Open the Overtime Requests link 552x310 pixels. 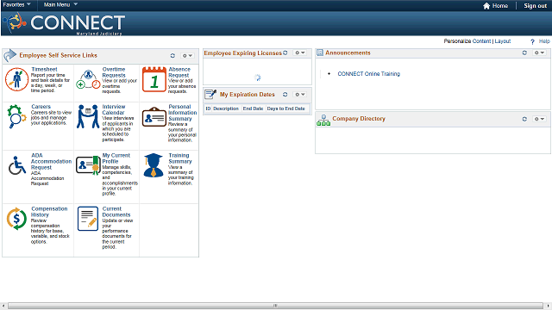point(114,72)
